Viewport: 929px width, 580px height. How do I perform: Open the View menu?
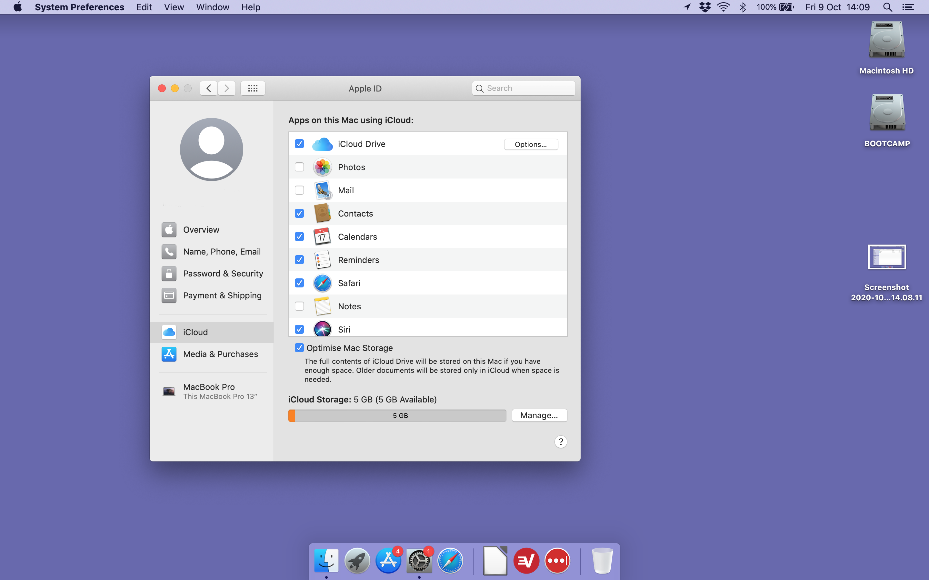[x=174, y=7]
